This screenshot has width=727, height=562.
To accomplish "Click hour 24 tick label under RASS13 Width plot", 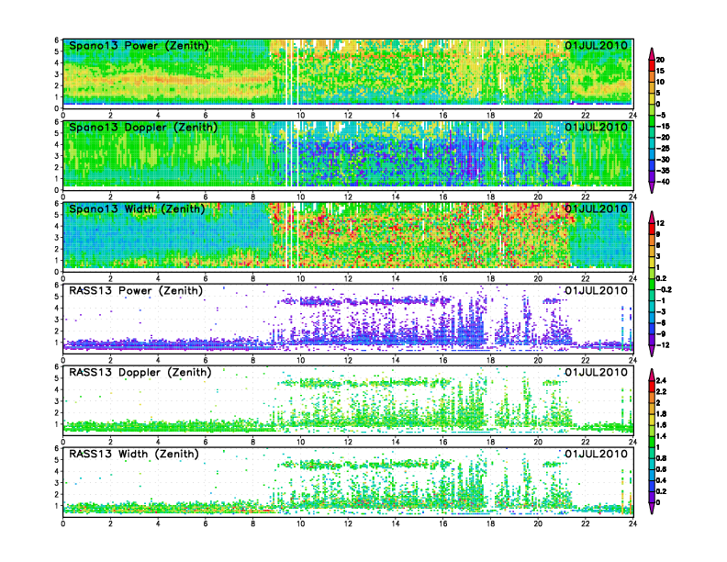I will pos(632,523).
